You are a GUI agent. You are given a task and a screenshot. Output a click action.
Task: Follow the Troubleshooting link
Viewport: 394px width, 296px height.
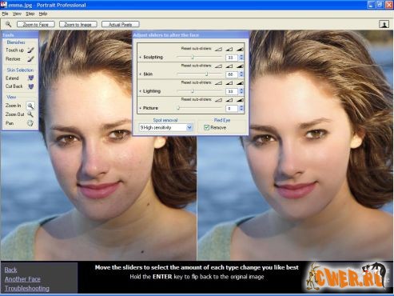click(x=27, y=288)
